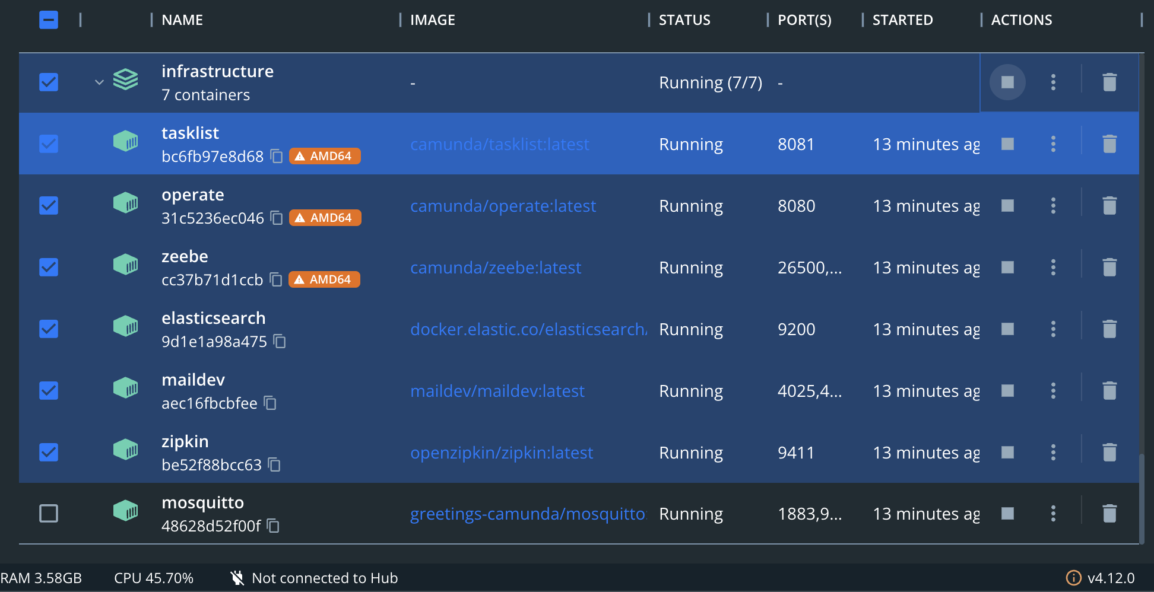
Task: Open maildev/maildev:latest image link
Action: point(497,391)
